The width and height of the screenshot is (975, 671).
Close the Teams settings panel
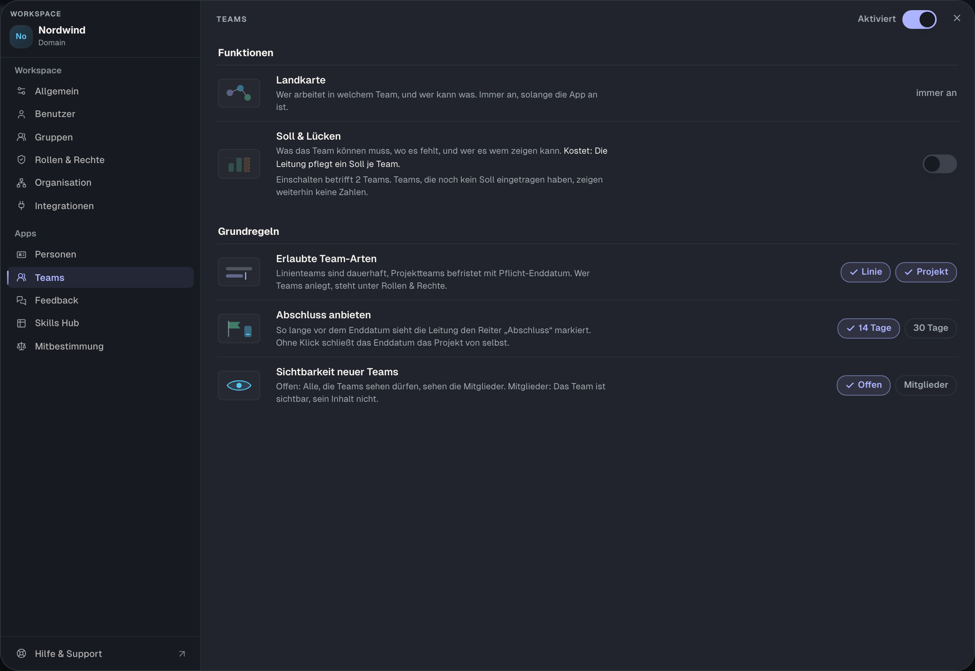click(x=957, y=18)
